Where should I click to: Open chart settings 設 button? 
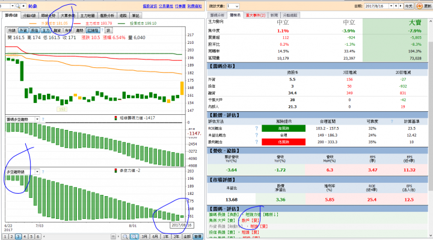[108, 31]
